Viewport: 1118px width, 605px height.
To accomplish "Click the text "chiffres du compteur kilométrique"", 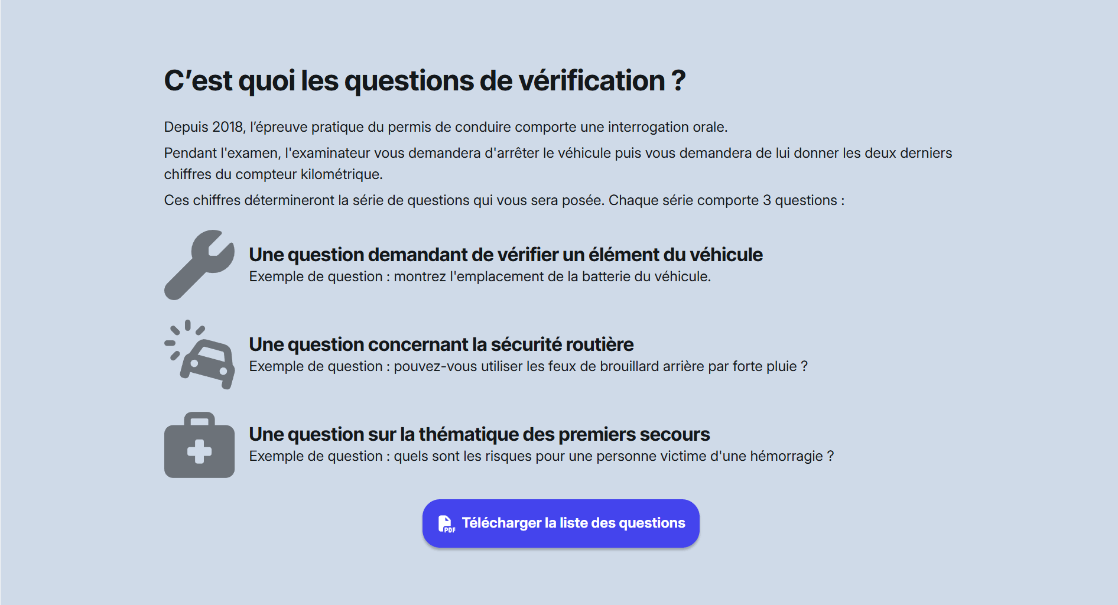I will tap(272, 174).
